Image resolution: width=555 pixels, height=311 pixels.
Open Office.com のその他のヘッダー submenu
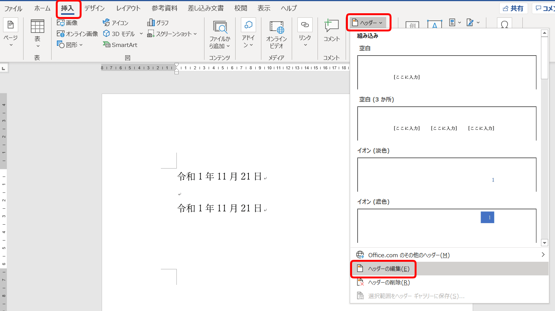coord(449,255)
